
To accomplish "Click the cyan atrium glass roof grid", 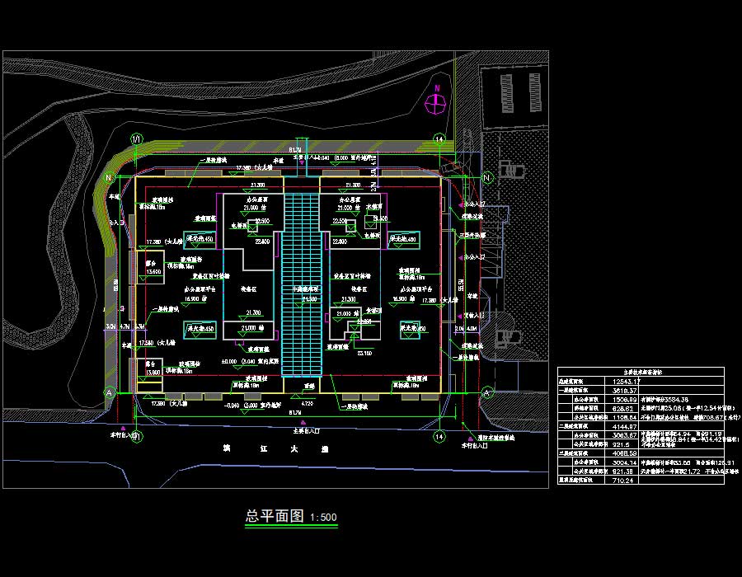I will tap(302, 284).
